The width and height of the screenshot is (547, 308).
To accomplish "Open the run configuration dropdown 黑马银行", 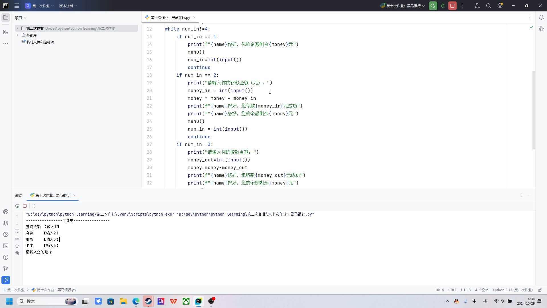I will (x=403, y=6).
